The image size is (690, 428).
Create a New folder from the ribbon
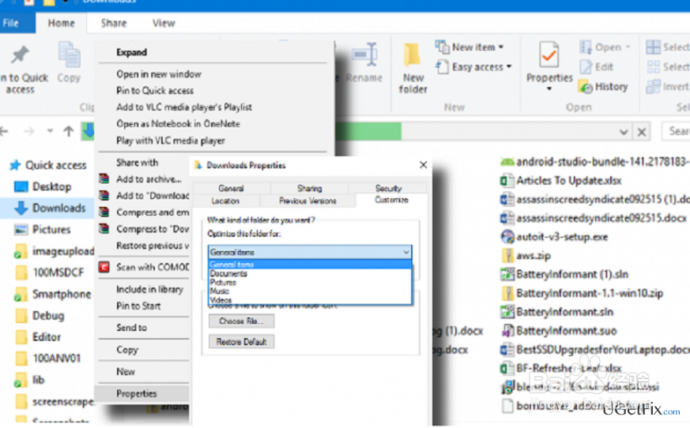413,68
